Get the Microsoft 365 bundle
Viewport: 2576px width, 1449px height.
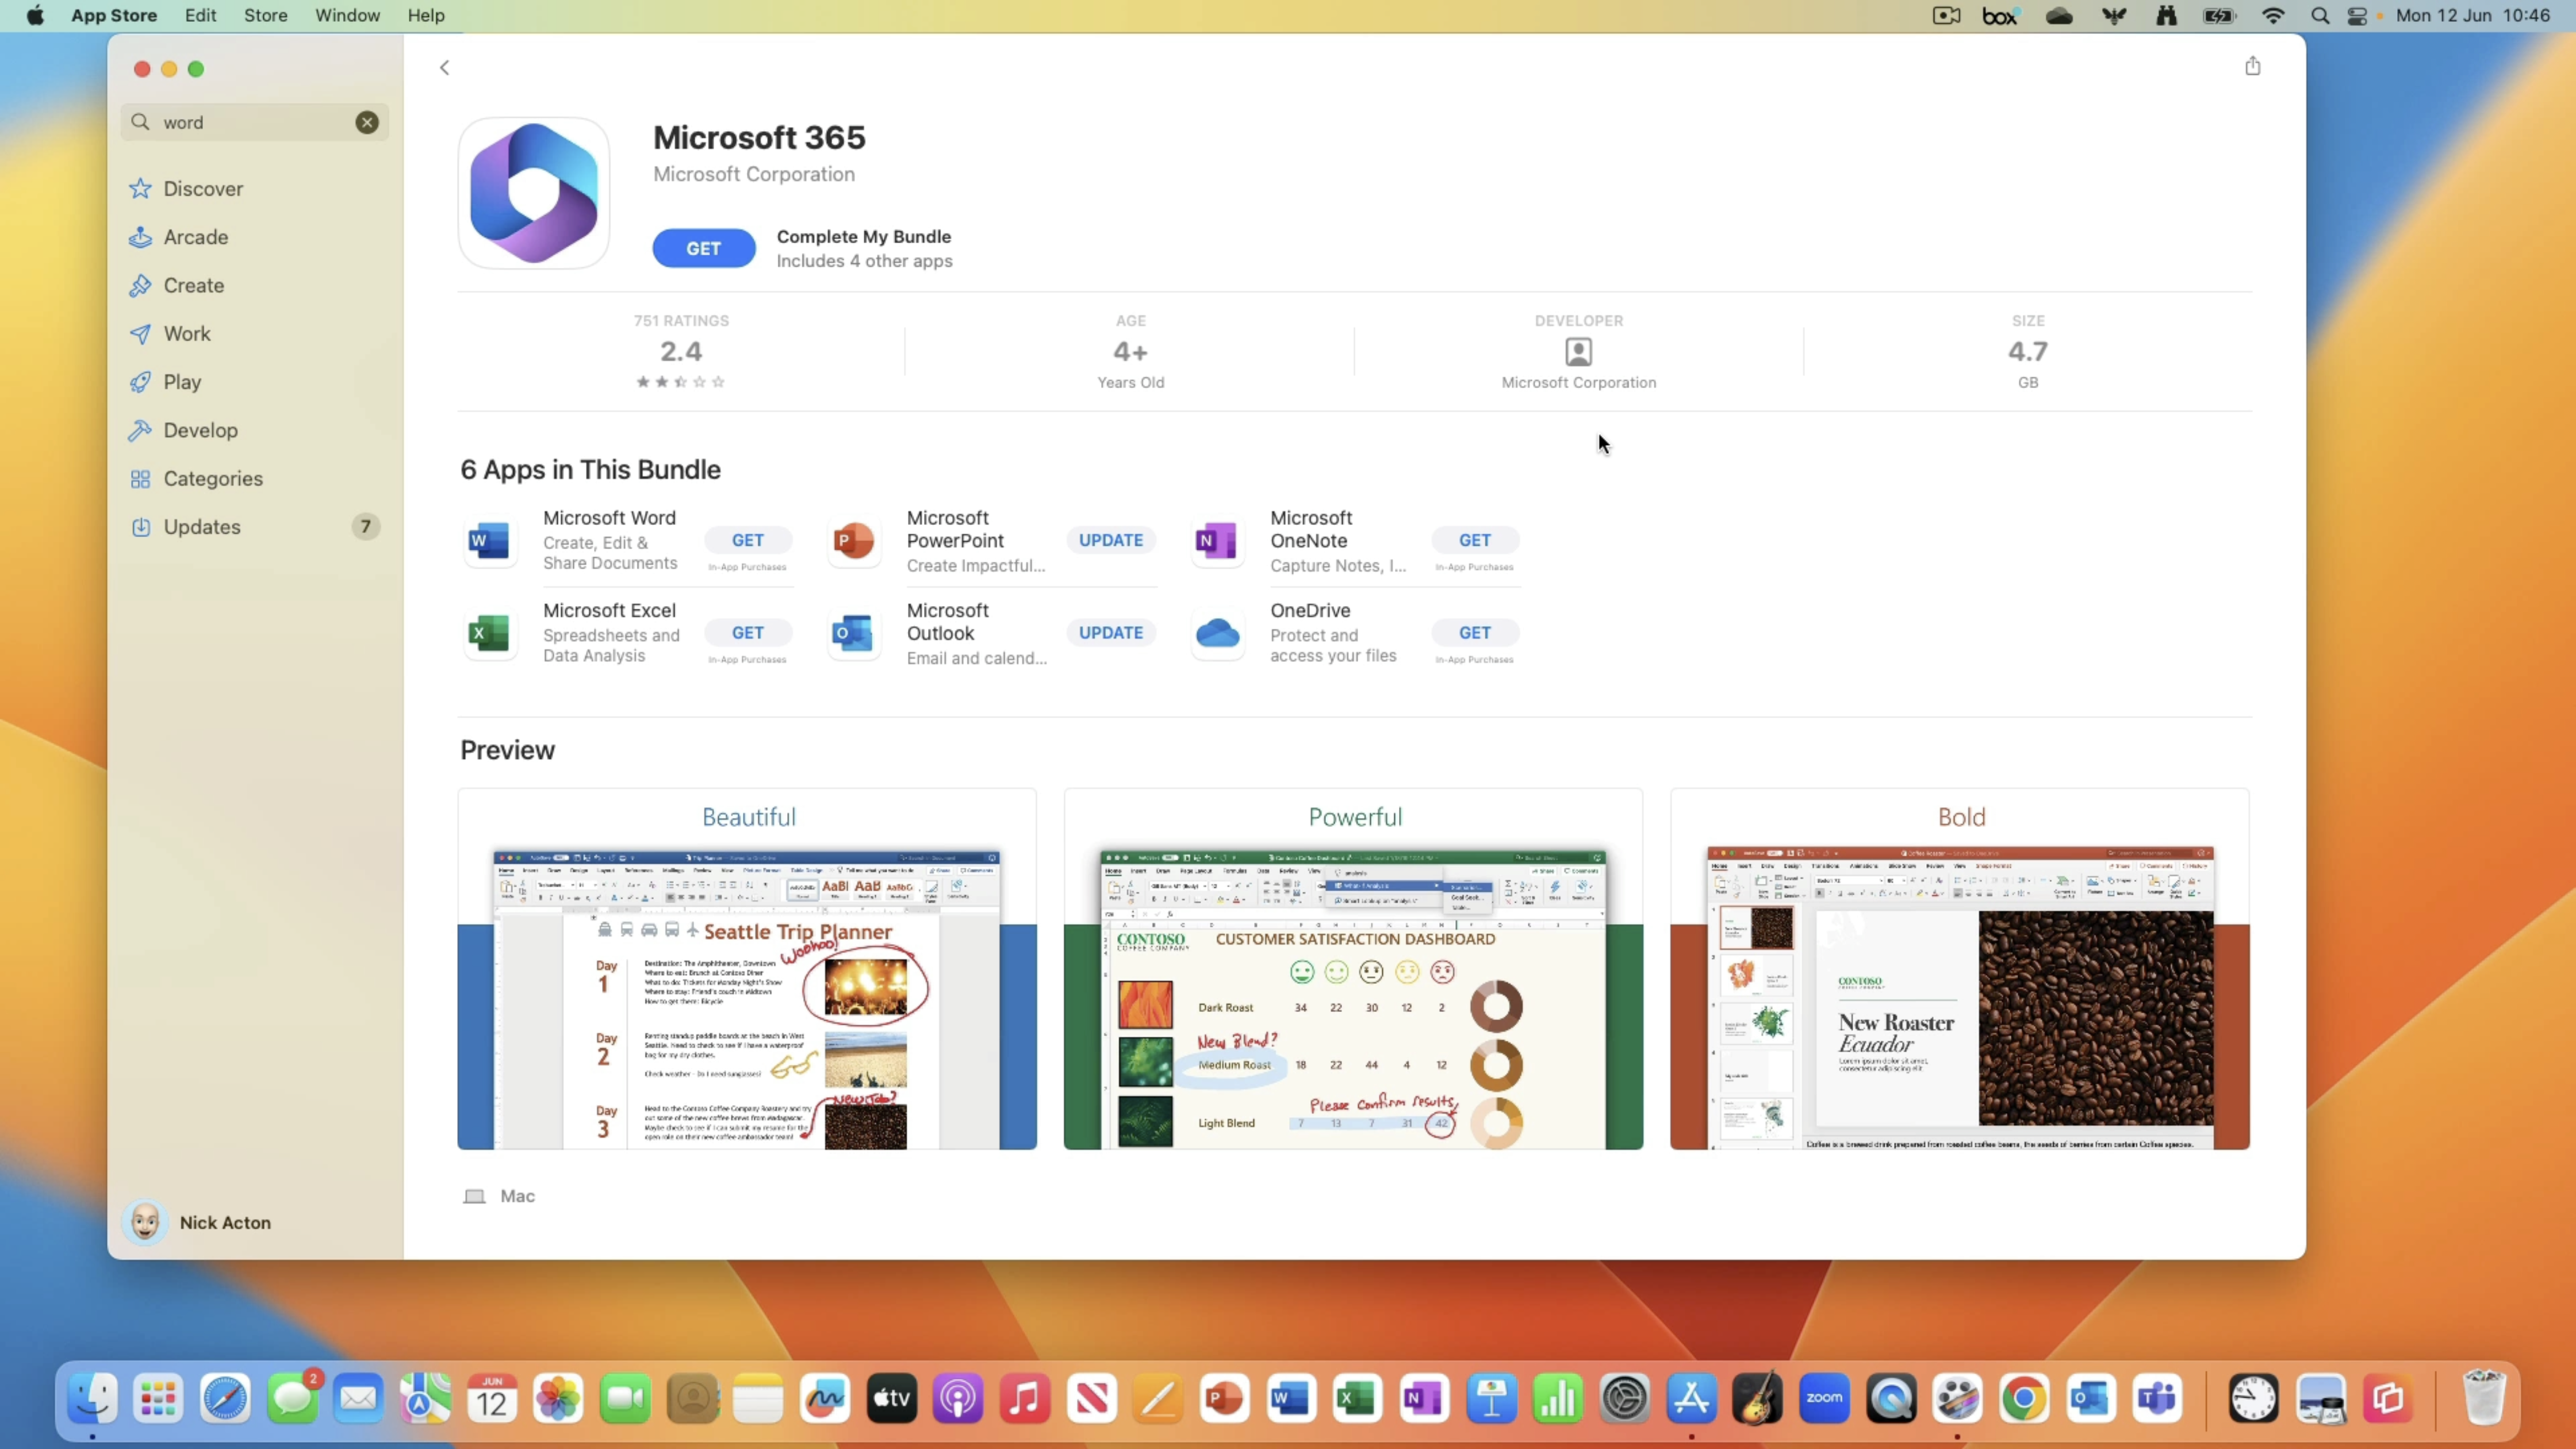point(704,248)
